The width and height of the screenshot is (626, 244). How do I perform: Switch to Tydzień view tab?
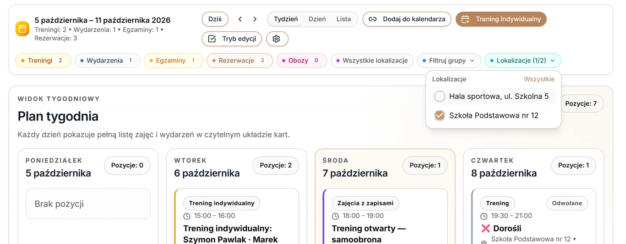[286, 19]
